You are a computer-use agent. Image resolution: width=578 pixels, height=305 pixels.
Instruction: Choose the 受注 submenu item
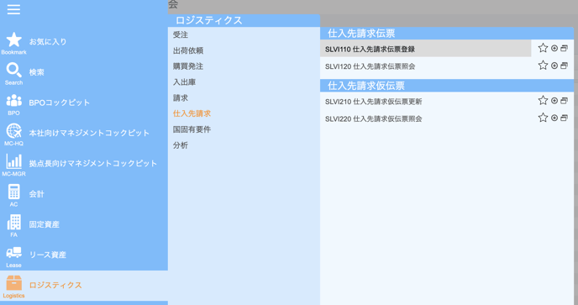pos(181,34)
